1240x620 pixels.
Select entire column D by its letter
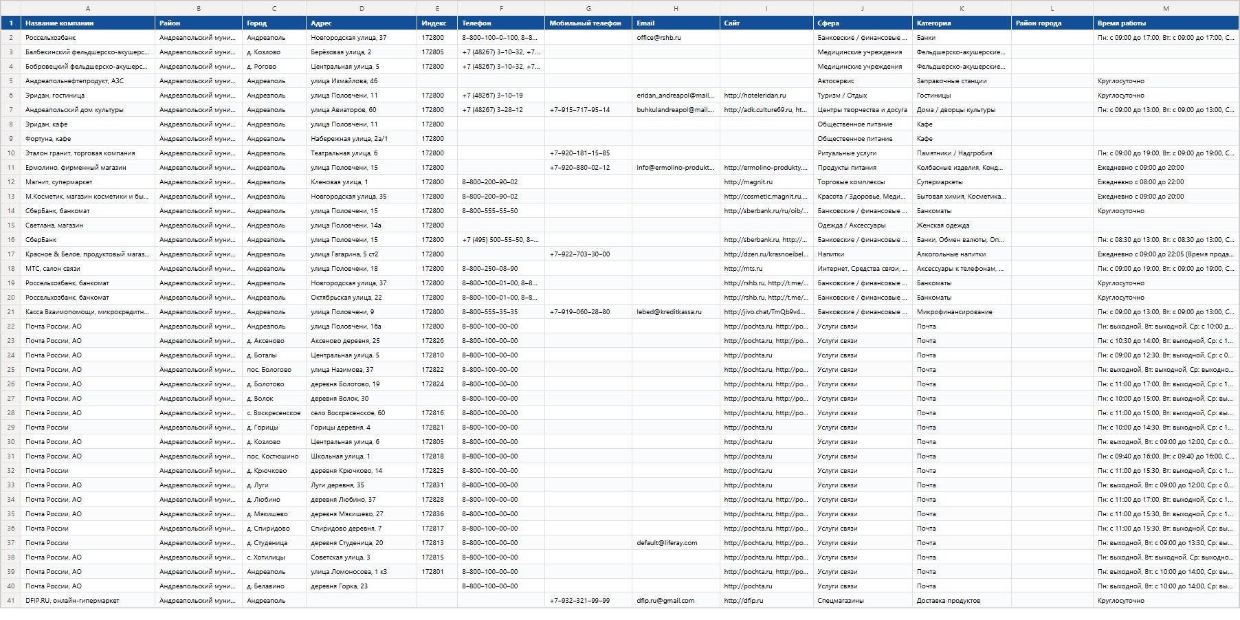[362, 8]
